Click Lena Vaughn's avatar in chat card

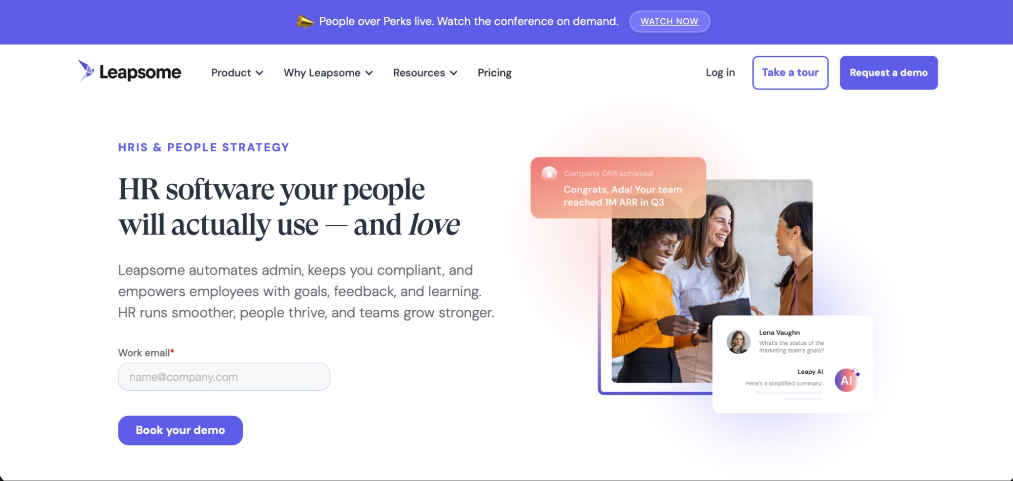tap(738, 342)
